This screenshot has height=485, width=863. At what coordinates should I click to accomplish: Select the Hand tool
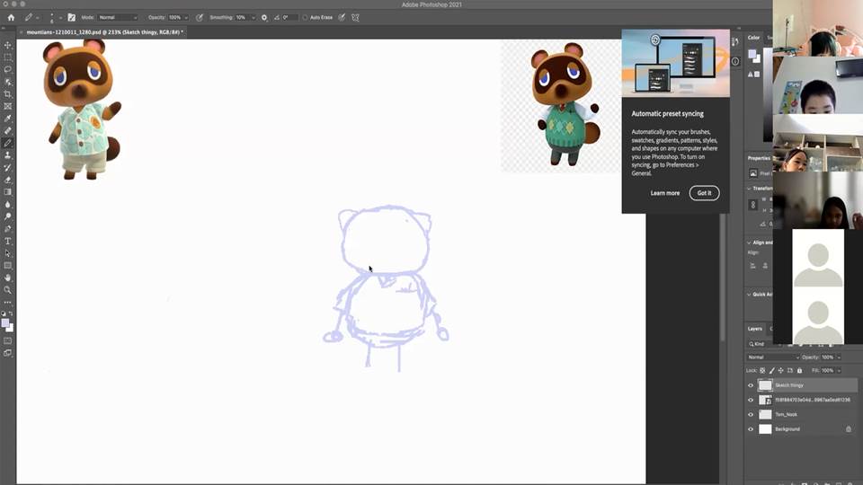tap(8, 278)
